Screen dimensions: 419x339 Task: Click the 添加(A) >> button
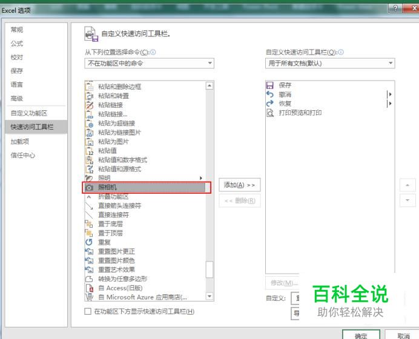pyautogui.click(x=240, y=185)
